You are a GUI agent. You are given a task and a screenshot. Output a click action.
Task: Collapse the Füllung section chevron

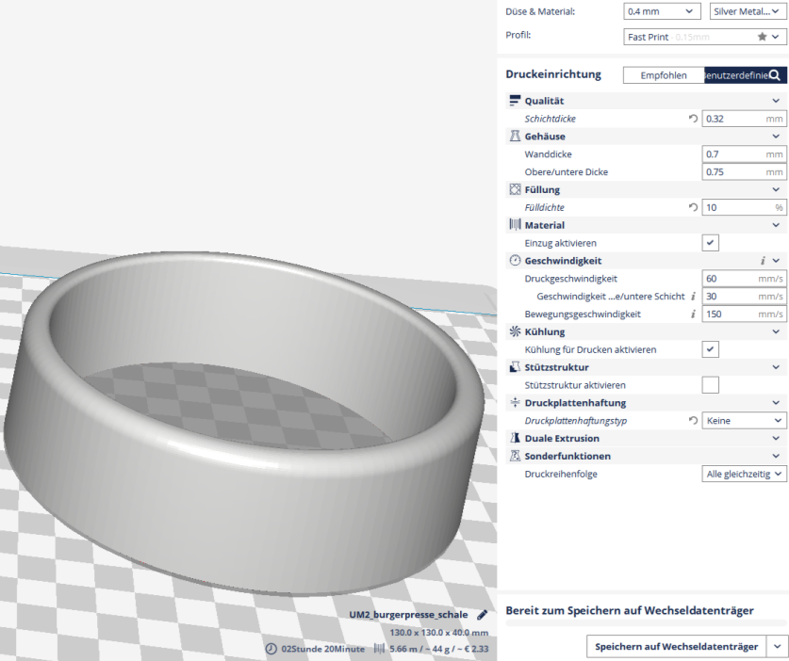tap(776, 189)
